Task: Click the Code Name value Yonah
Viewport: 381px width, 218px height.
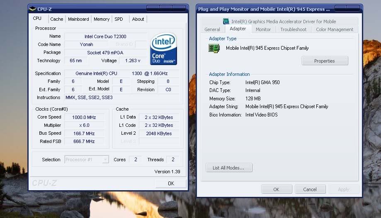Action: point(87,44)
